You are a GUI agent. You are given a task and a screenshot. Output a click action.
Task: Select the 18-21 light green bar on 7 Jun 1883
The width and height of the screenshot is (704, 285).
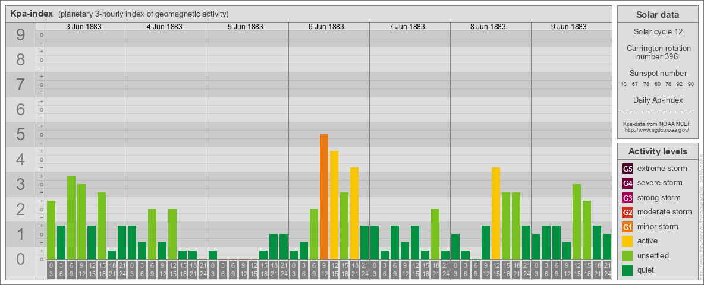[435, 234]
